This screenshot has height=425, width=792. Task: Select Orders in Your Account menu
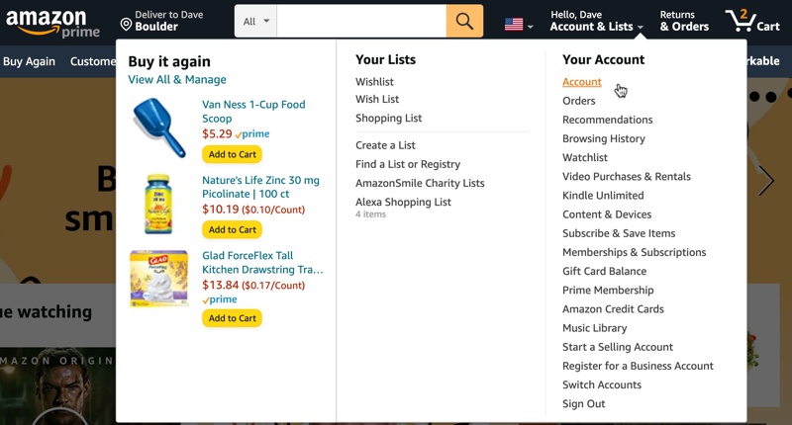(x=578, y=101)
